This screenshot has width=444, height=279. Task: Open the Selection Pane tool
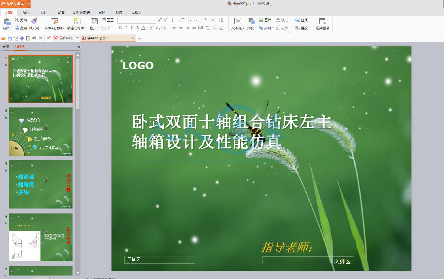click(x=322, y=21)
